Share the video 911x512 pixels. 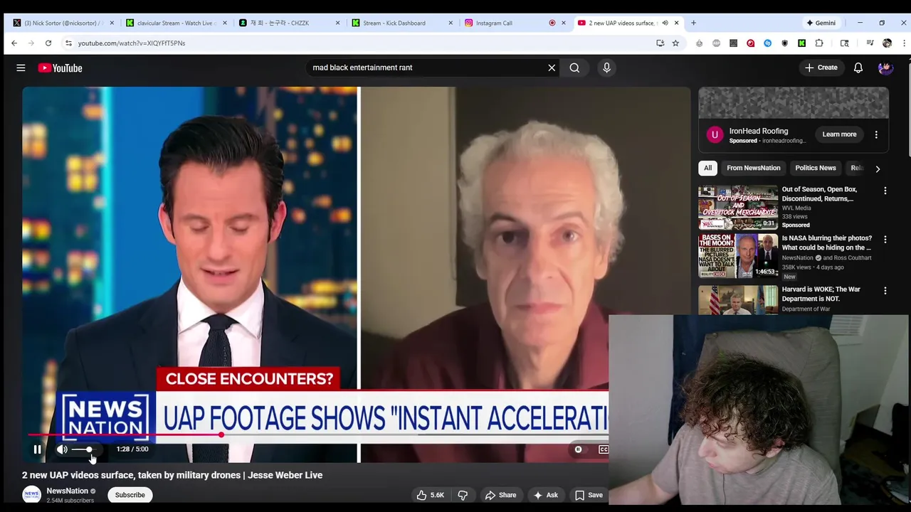coord(500,495)
